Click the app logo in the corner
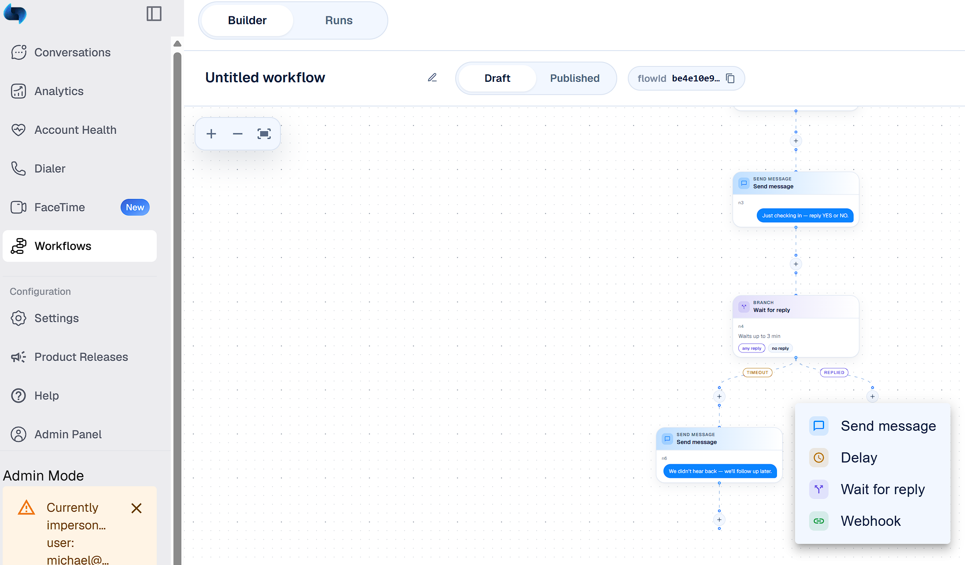 tap(15, 14)
